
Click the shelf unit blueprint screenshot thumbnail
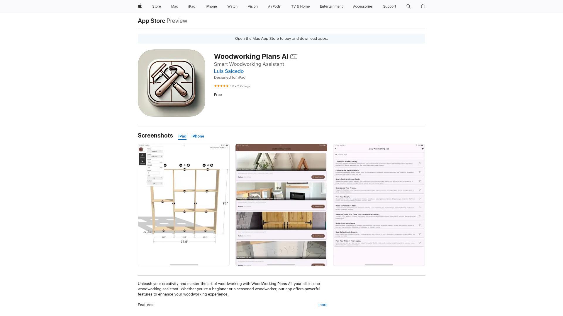[x=184, y=205]
